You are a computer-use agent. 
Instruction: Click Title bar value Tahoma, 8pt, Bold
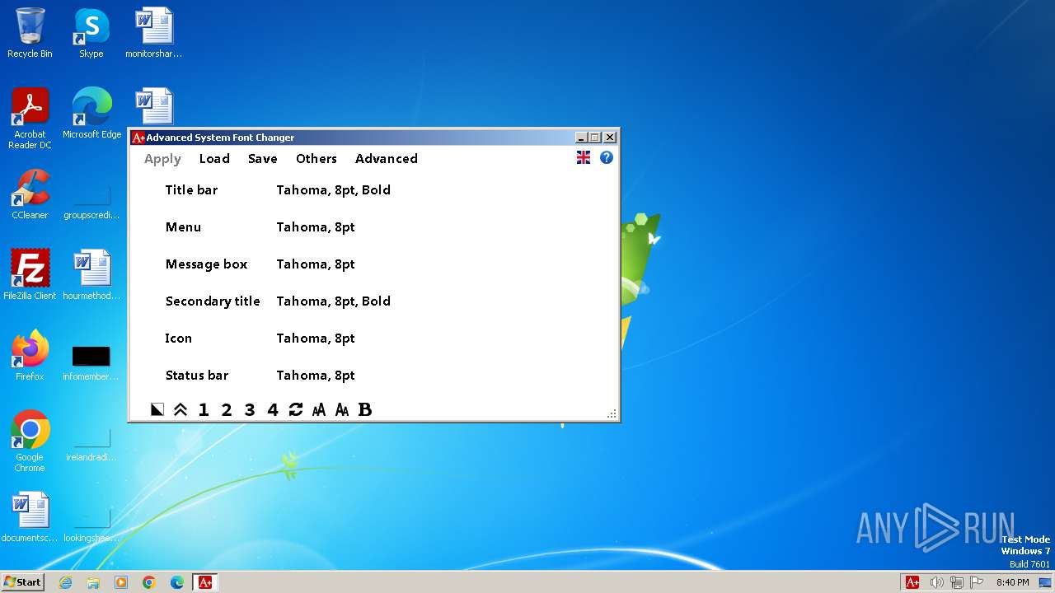click(333, 190)
